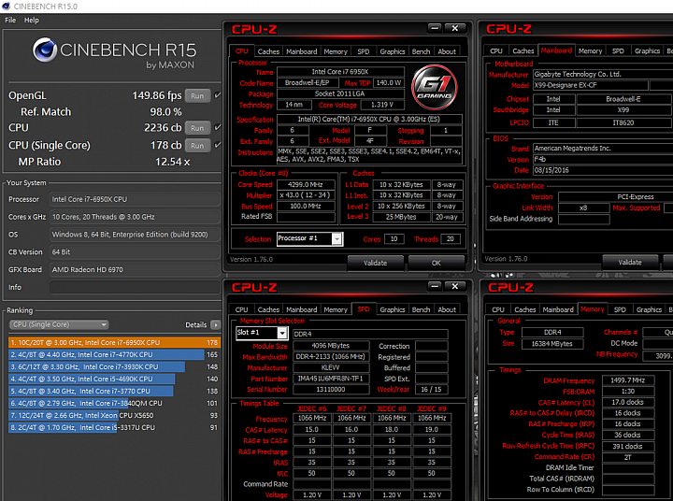The image size is (673, 501).
Task: Switch to Graphics tab in top-left CPU-Z
Action: 393,51
